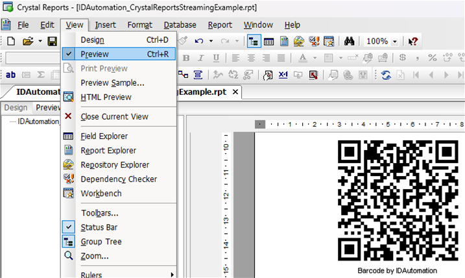
Task: Toggle align center
Action: [251, 58]
